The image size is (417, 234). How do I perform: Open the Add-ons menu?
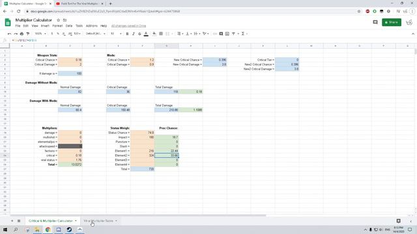point(91,26)
